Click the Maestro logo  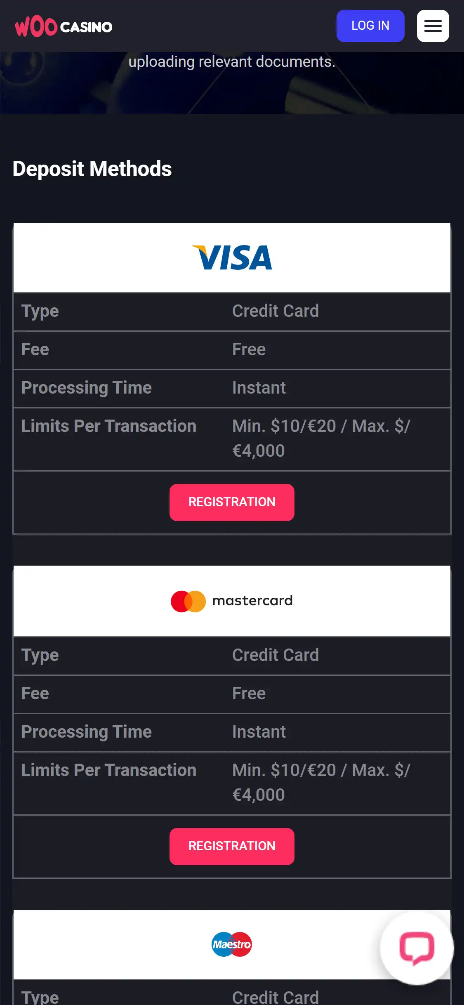click(x=232, y=944)
